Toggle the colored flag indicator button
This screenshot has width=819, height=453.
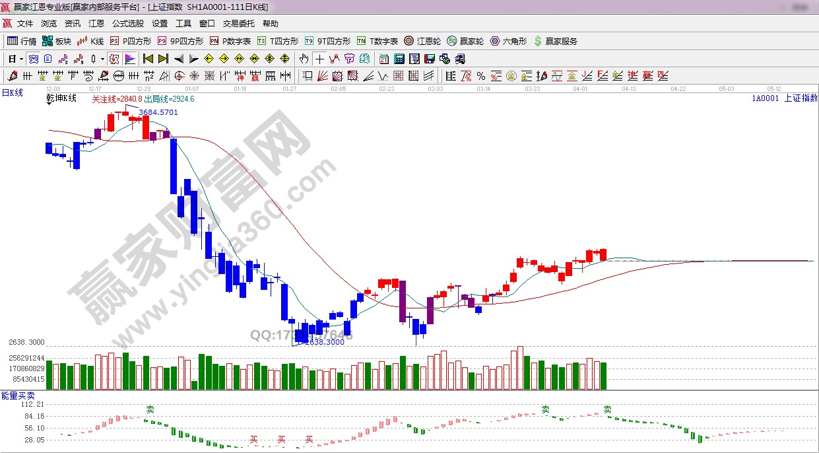tap(129, 59)
